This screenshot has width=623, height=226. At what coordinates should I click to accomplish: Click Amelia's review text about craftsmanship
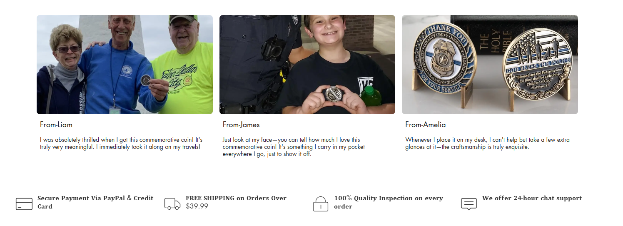[487, 143]
